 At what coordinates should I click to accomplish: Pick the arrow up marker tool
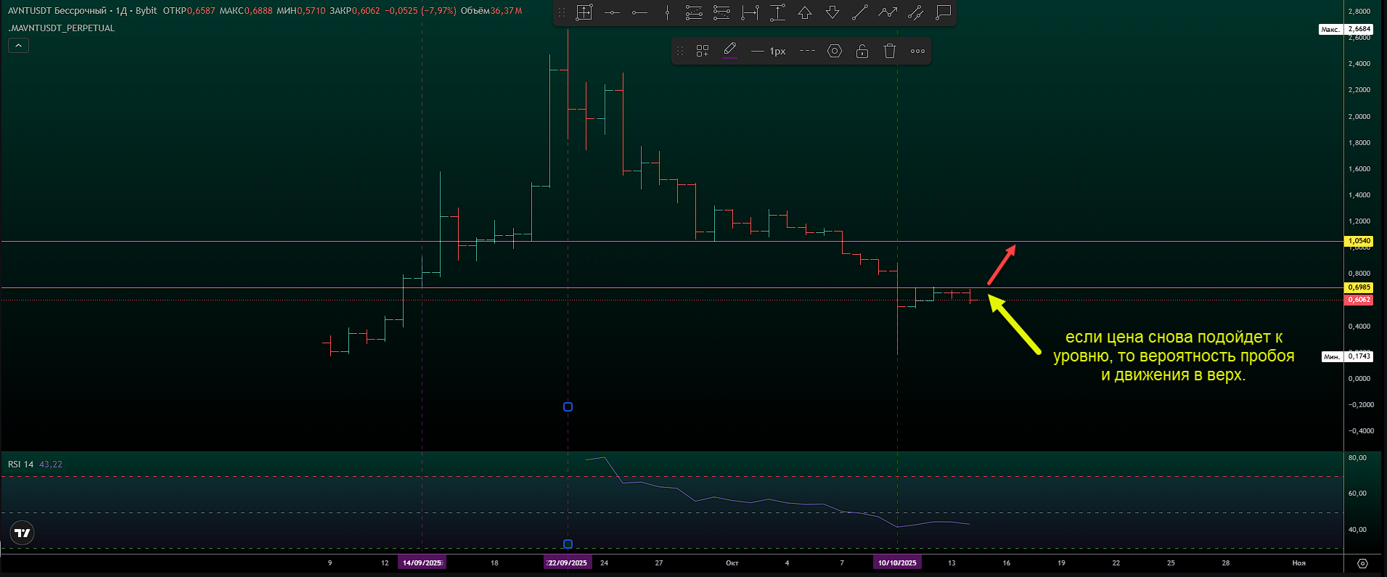click(805, 12)
